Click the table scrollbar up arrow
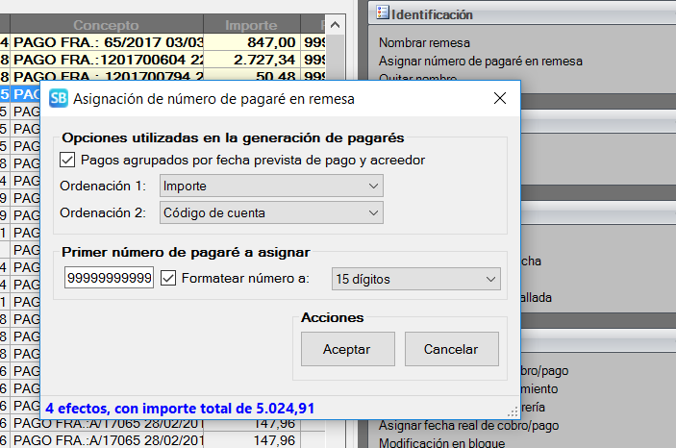The image size is (676, 448). 336,24
